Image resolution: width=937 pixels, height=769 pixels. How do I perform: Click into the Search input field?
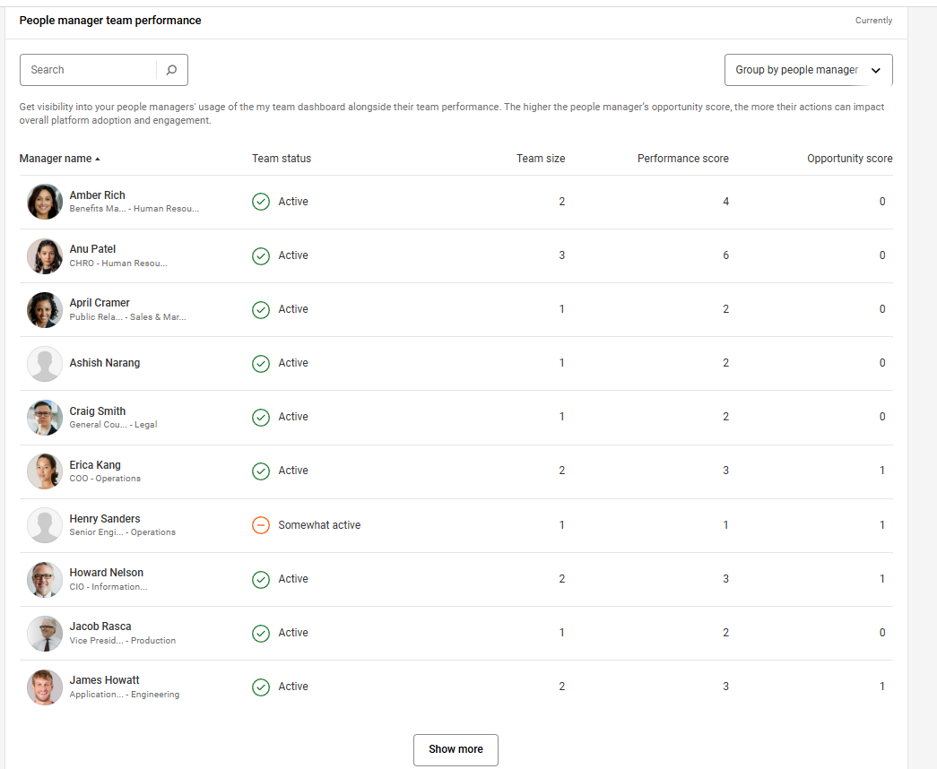[88, 70]
